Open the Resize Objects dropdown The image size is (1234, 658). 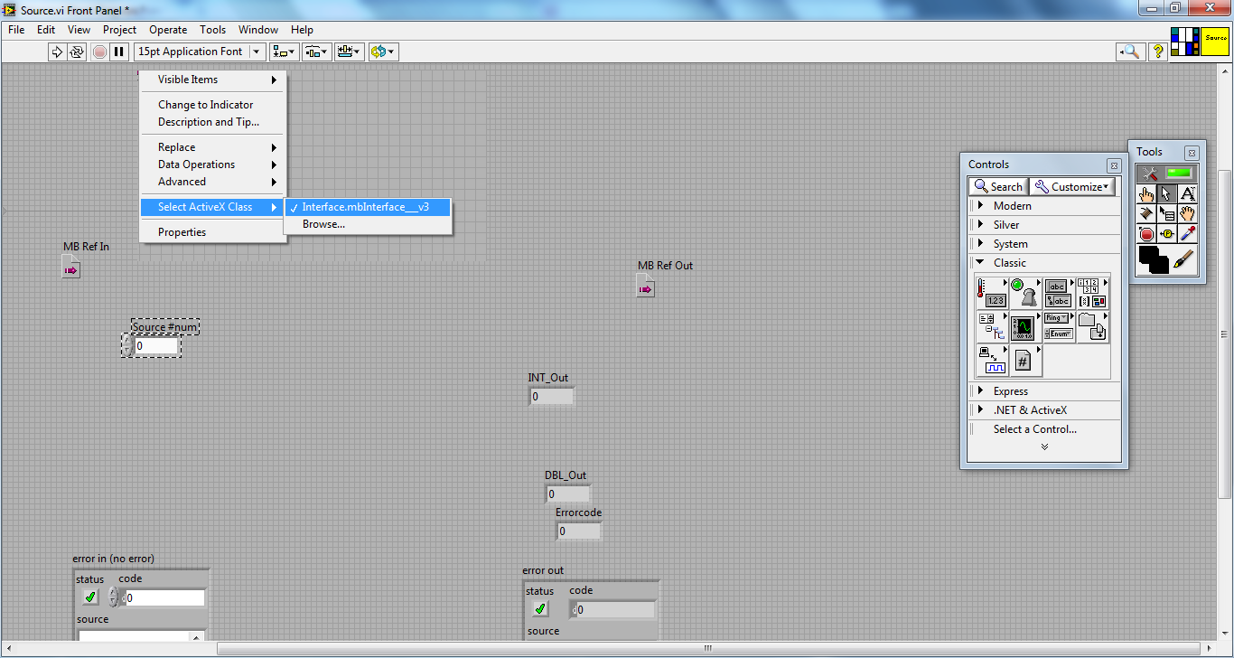click(x=350, y=52)
